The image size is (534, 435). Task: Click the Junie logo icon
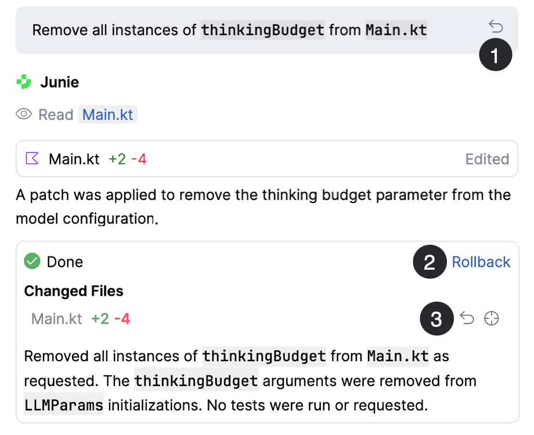pos(23,82)
